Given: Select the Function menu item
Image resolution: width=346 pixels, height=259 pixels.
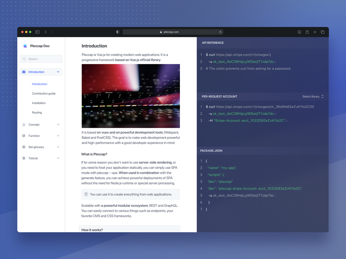Looking at the screenshot, I should click(41, 136).
